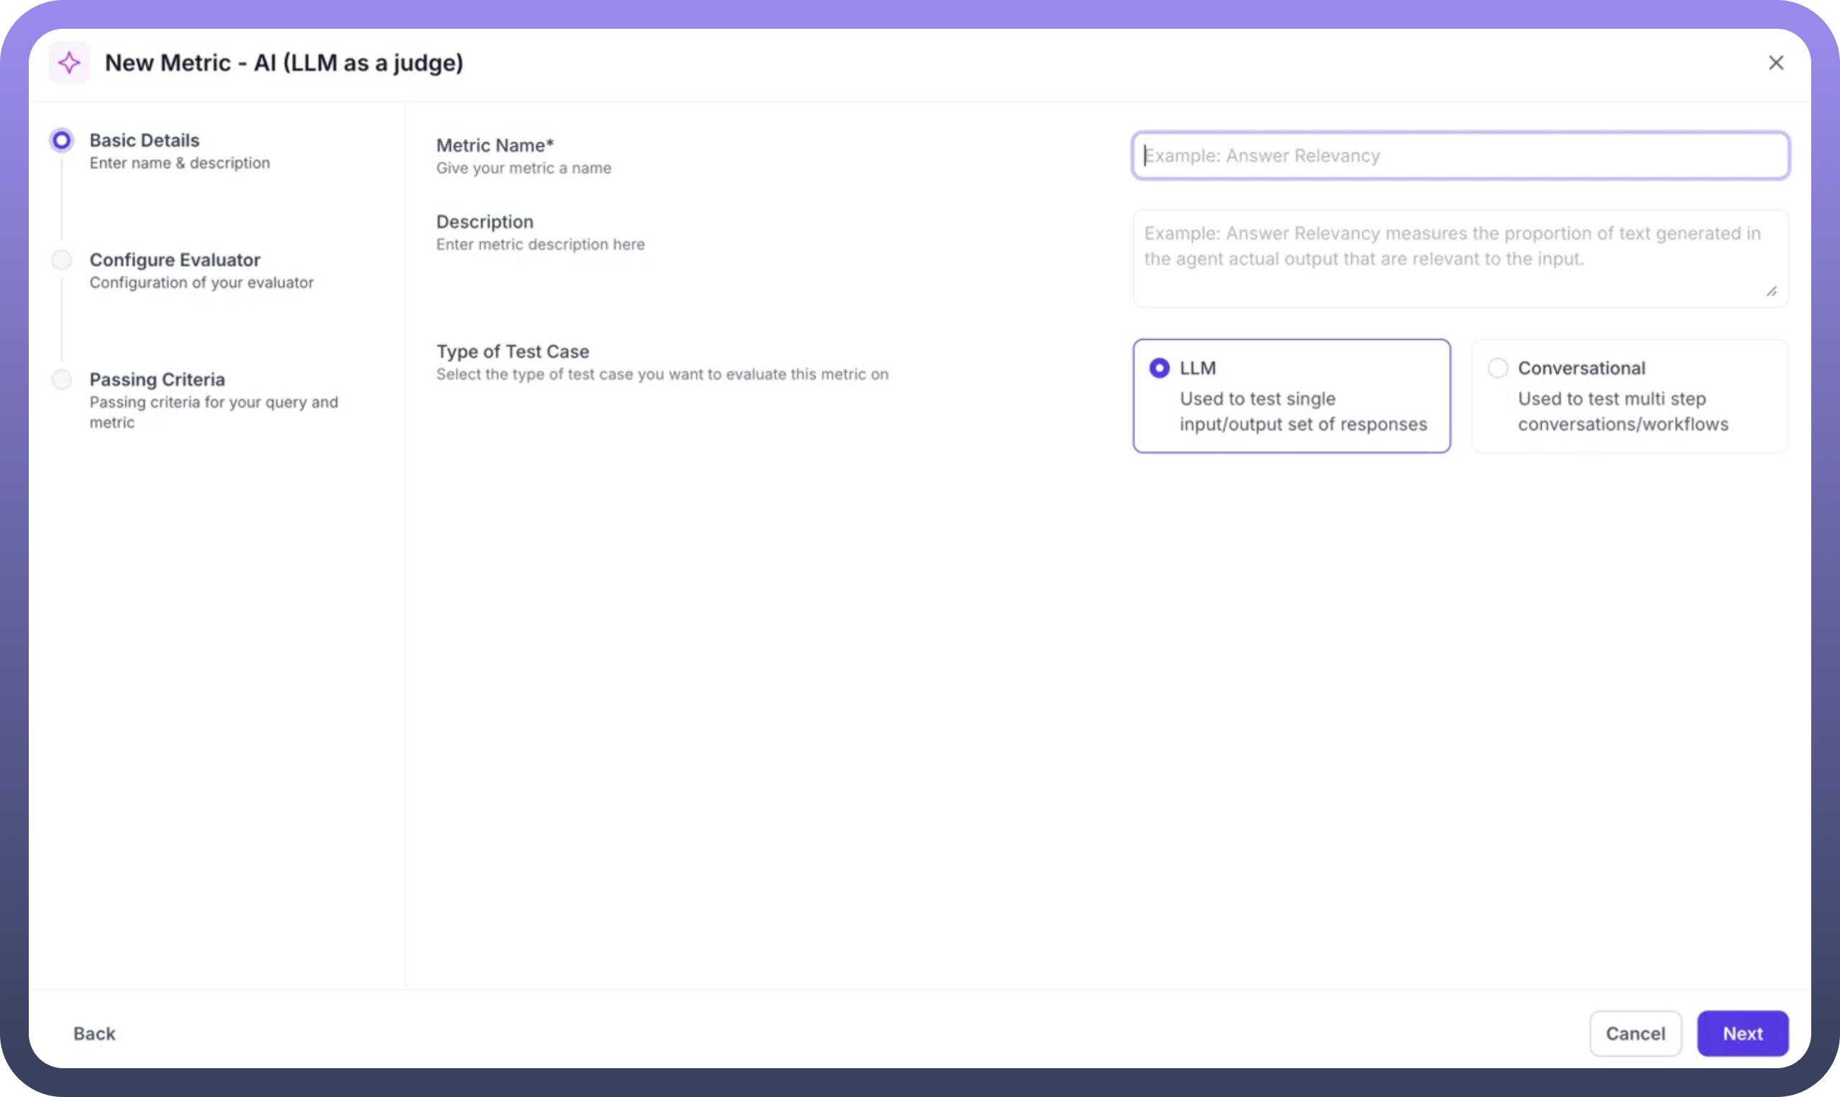
Task: Open the Basic Details step
Action: 144,140
